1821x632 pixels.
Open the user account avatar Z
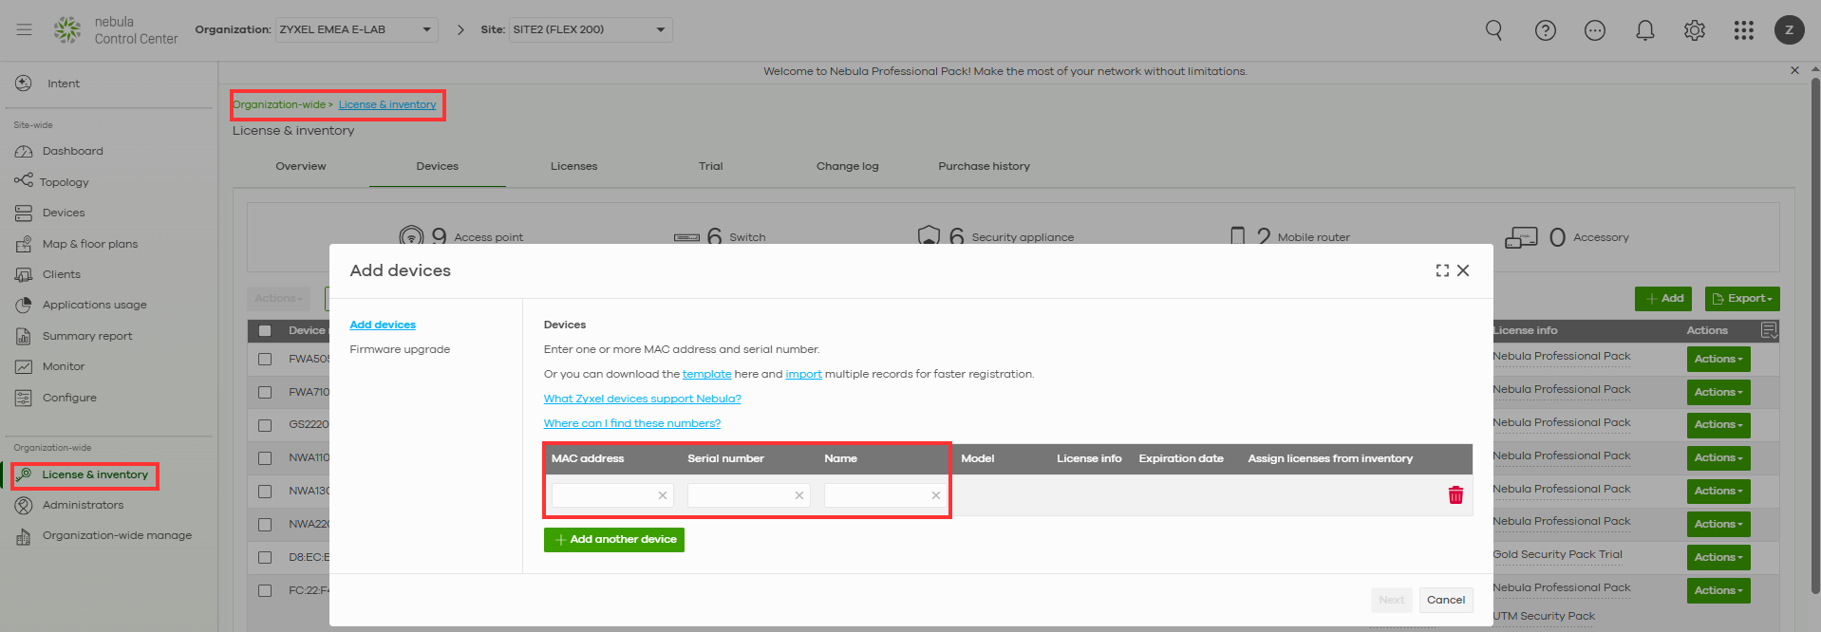[1790, 30]
